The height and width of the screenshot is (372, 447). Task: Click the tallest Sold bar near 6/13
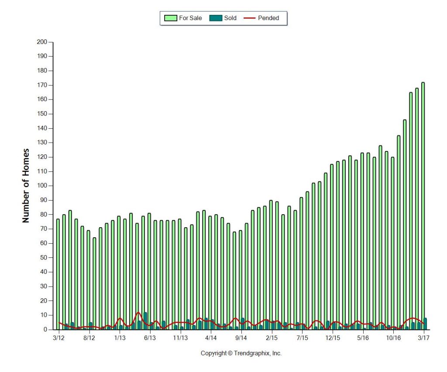(x=145, y=321)
